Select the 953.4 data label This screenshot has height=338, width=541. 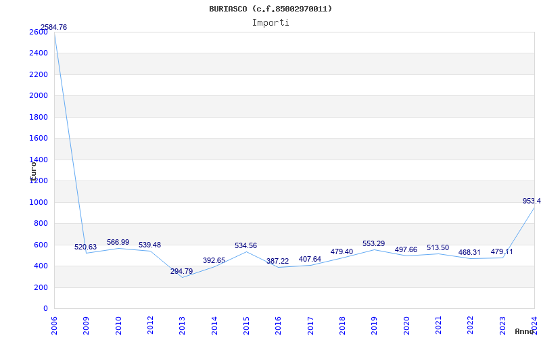(x=532, y=201)
